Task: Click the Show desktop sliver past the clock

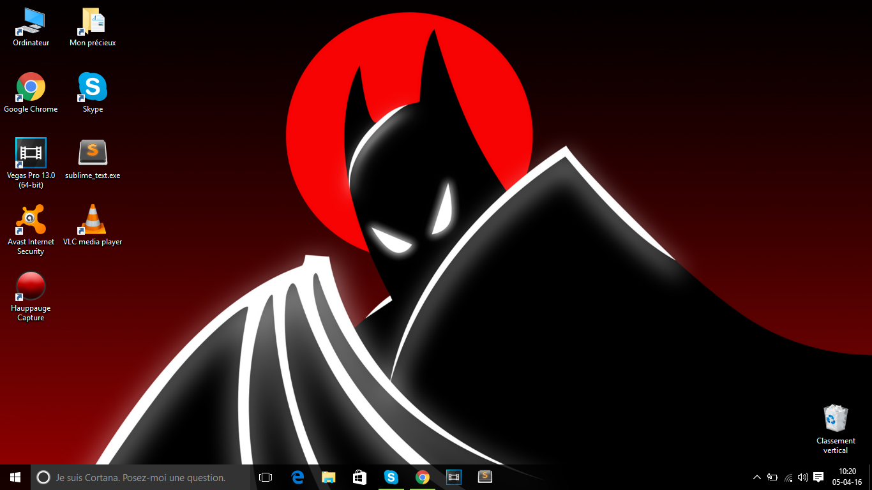Action: tap(870, 477)
